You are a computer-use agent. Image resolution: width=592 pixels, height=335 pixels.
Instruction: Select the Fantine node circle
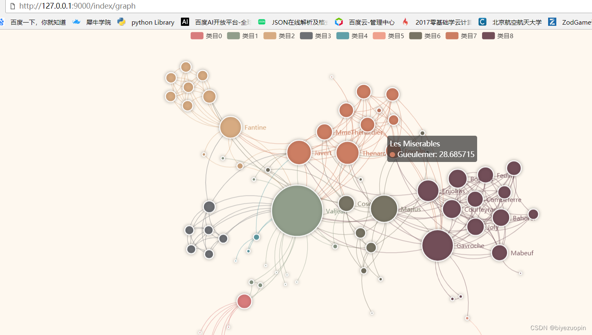click(231, 128)
